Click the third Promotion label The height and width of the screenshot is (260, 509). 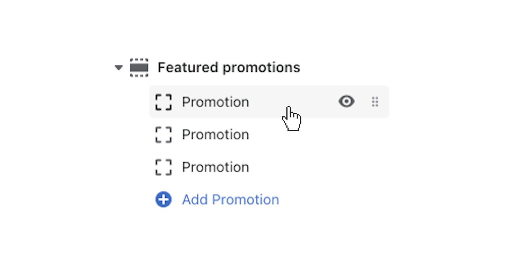(x=216, y=167)
